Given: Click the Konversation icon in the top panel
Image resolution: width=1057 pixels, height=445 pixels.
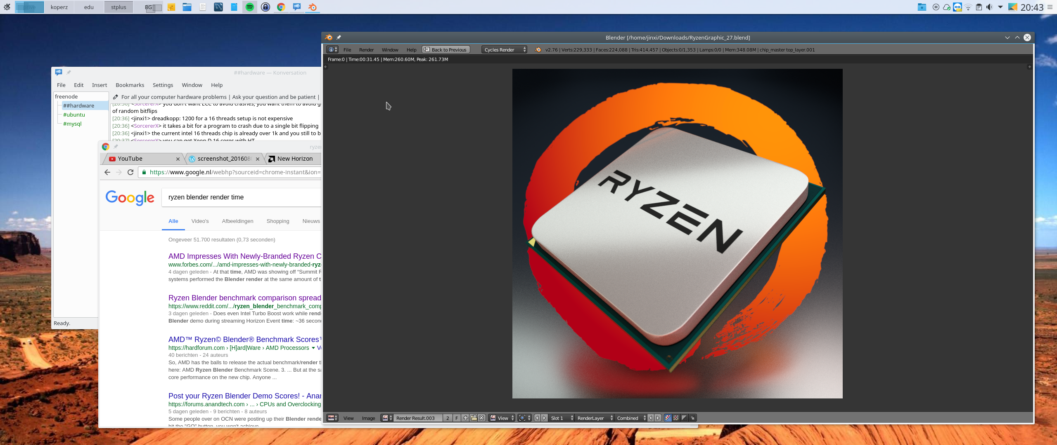Looking at the screenshot, I should point(297,7).
